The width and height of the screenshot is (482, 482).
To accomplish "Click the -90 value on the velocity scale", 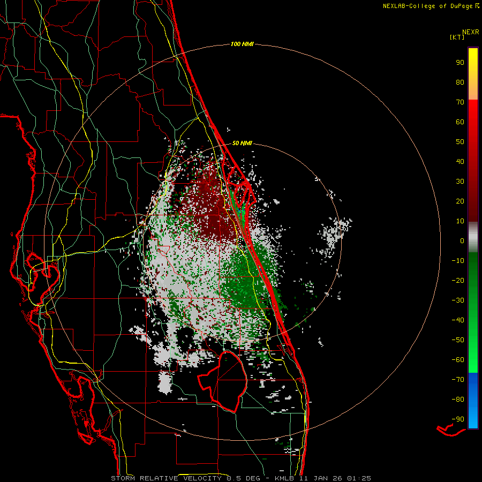I will (458, 419).
